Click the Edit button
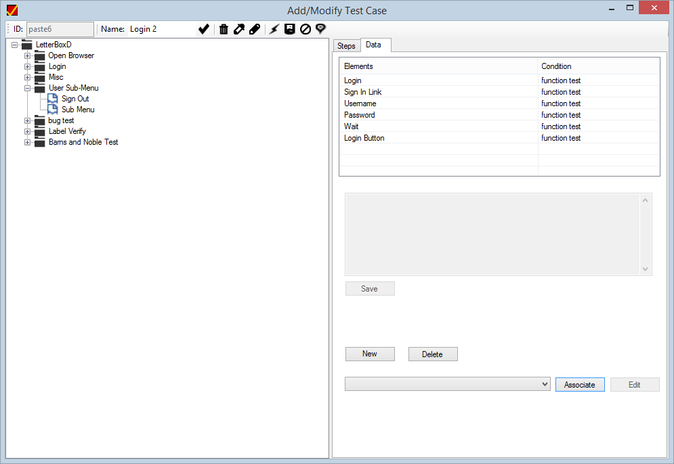Viewport: 674px width, 464px height. pyautogui.click(x=635, y=385)
